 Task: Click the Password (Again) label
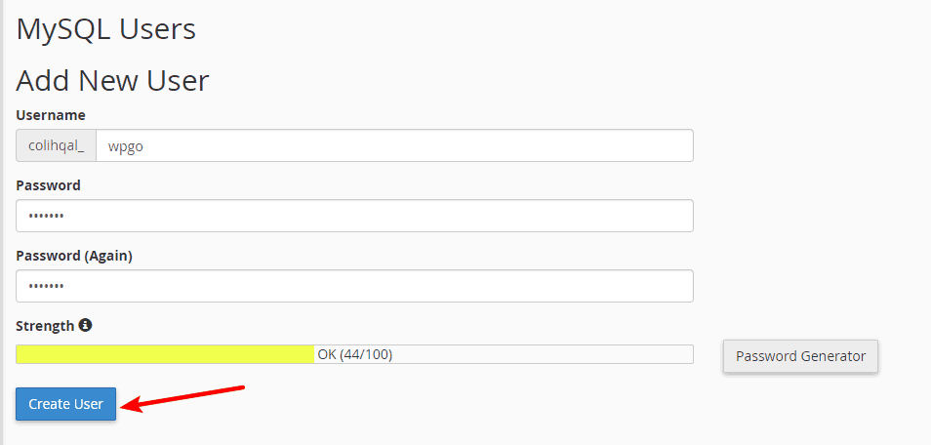point(74,256)
